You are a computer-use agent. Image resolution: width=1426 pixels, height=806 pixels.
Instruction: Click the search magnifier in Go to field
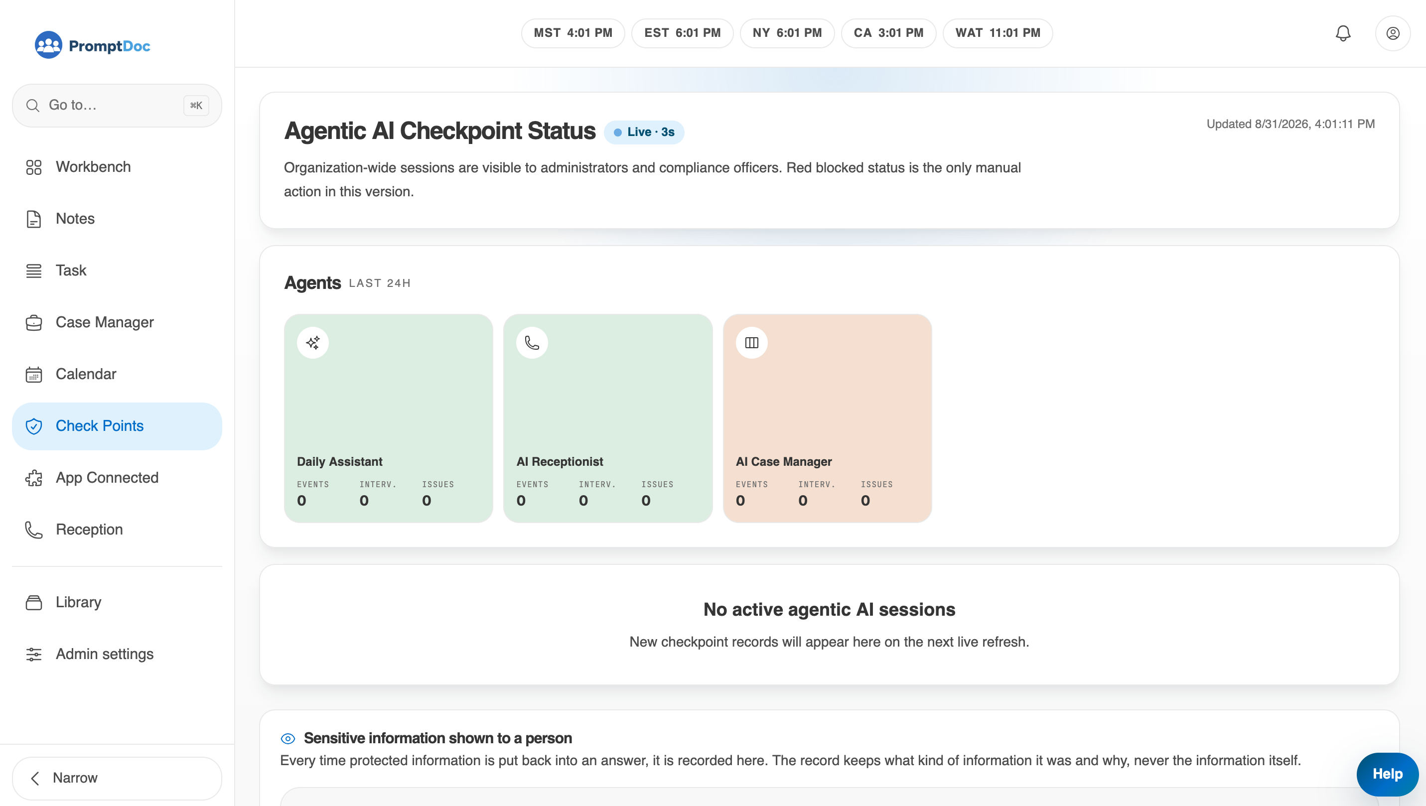[x=33, y=105]
